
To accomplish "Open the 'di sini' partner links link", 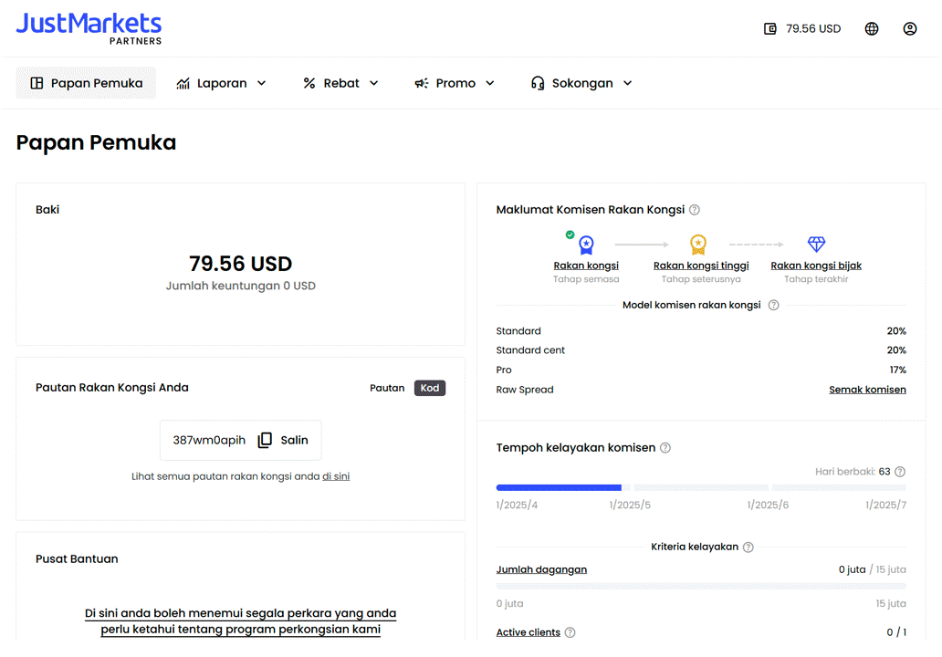I will point(336,476).
